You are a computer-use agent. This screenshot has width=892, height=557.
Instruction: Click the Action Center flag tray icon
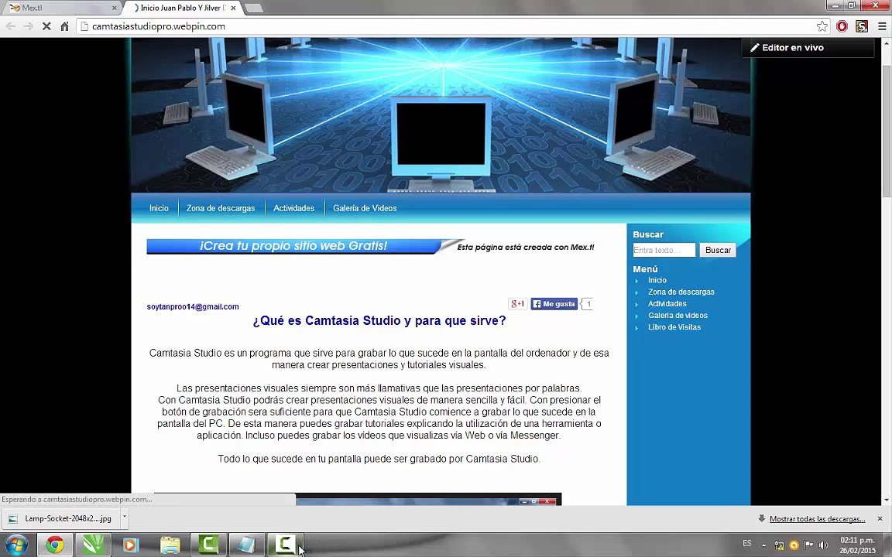click(x=808, y=545)
